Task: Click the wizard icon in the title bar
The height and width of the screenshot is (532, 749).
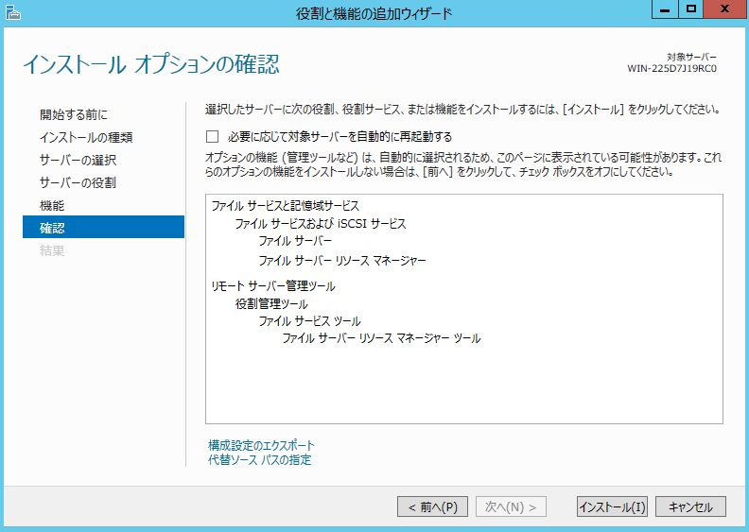Action: point(11,12)
